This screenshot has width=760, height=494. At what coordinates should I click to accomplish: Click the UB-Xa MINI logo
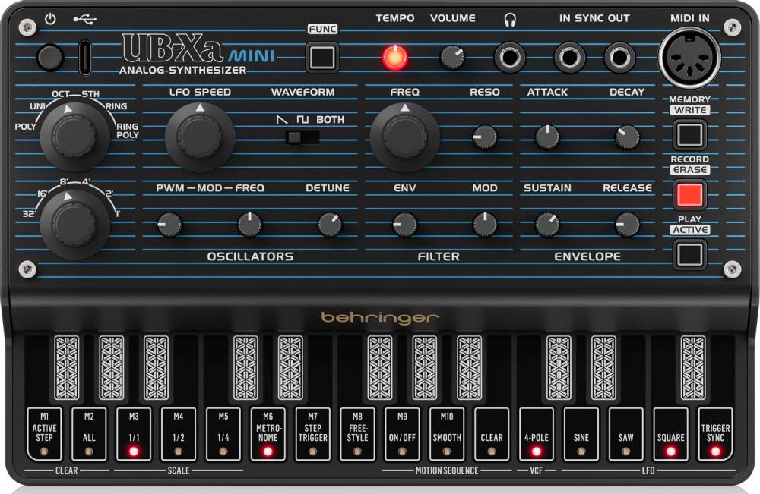click(x=198, y=50)
